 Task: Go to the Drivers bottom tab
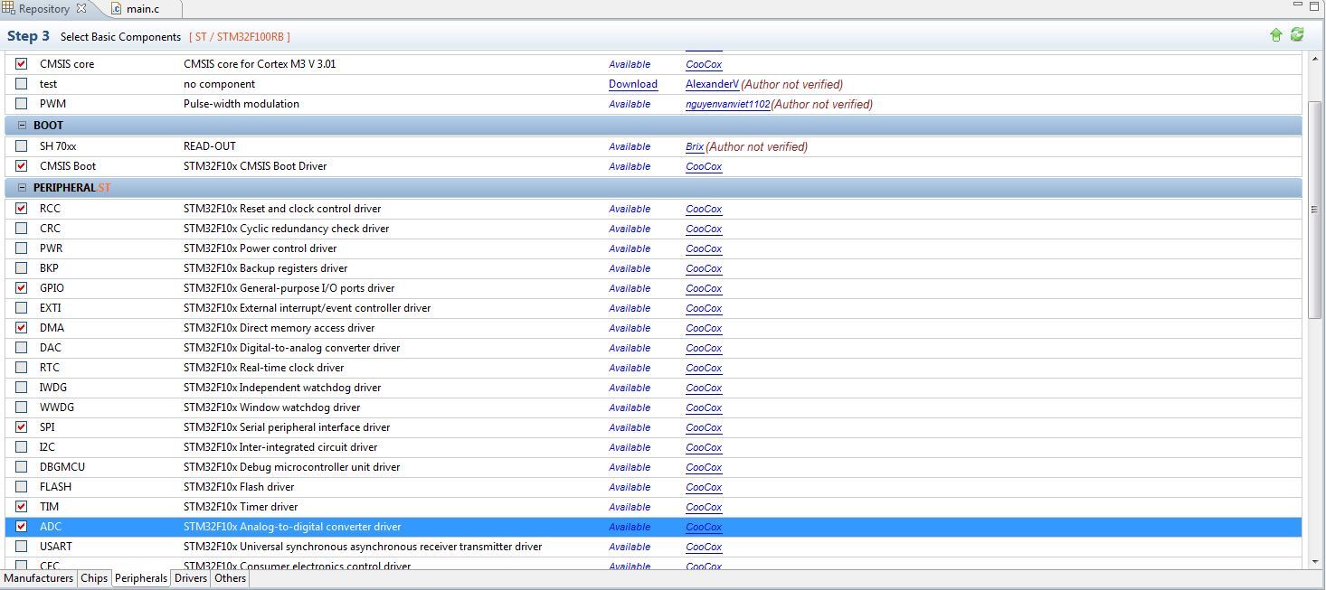point(191,578)
